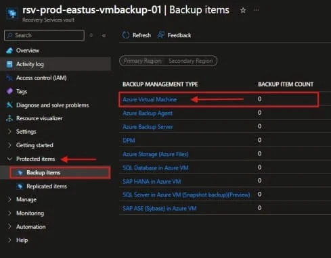The height and width of the screenshot is (258, 331).
Task: Click the item count for Azure Backup Agent
Action: point(259,113)
